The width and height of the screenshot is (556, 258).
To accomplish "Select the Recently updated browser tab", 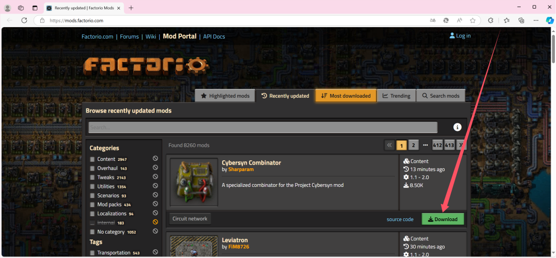I will [x=83, y=8].
